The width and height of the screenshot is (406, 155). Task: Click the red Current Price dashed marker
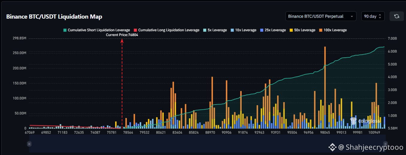point(122,84)
